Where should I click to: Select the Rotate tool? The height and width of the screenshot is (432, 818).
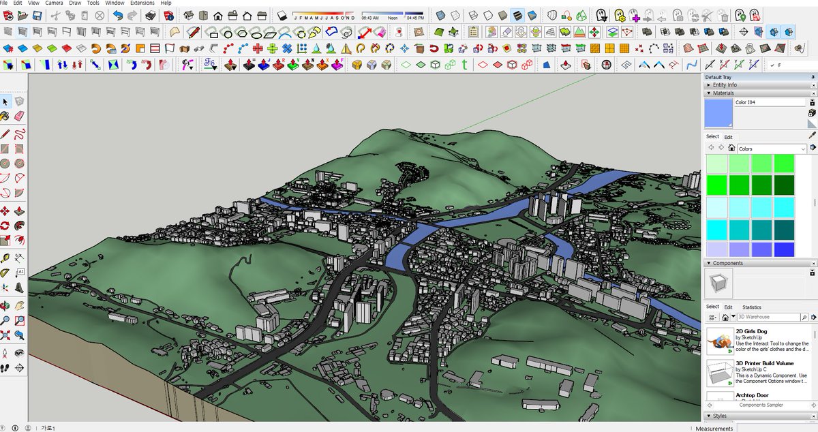point(5,226)
